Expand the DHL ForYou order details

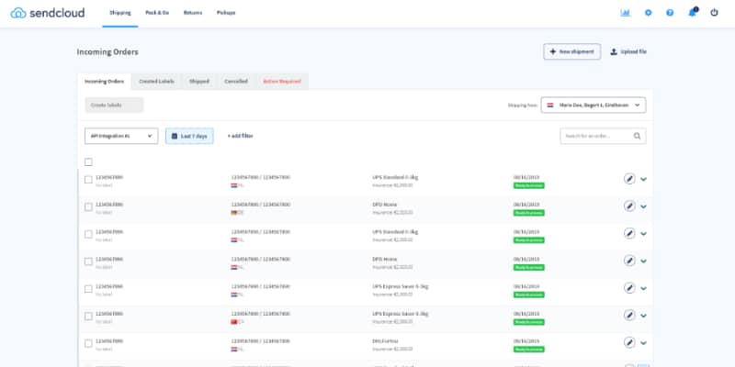click(644, 342)
